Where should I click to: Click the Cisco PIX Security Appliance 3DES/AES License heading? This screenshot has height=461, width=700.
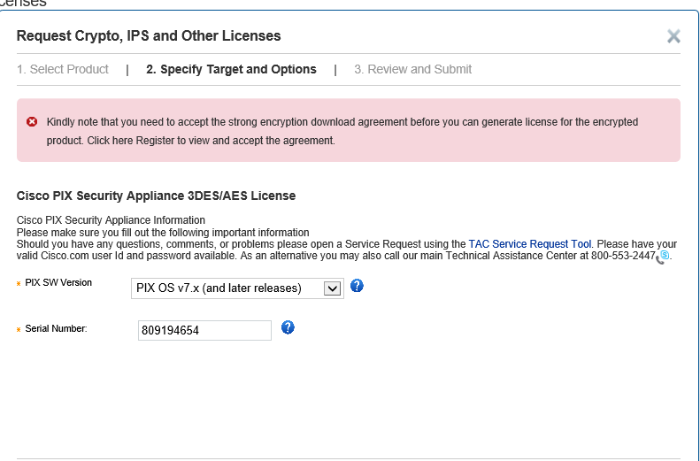click(x=156, y=196)
